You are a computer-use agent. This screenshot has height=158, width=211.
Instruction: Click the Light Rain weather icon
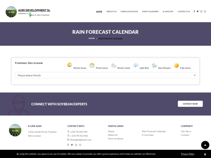(136, 65)
